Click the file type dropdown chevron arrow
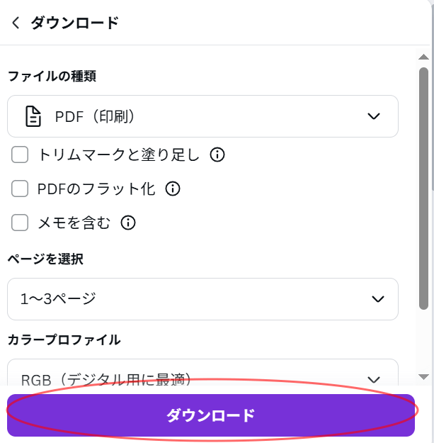 pos(375,116)
